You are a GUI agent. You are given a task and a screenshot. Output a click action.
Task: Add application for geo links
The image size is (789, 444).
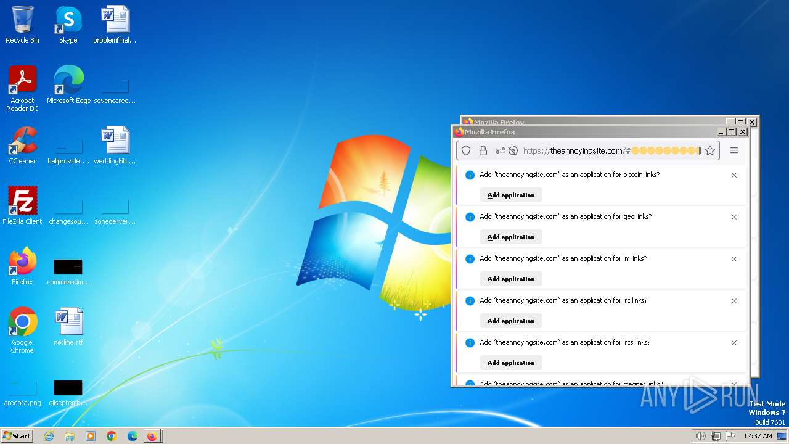point(511,237)
